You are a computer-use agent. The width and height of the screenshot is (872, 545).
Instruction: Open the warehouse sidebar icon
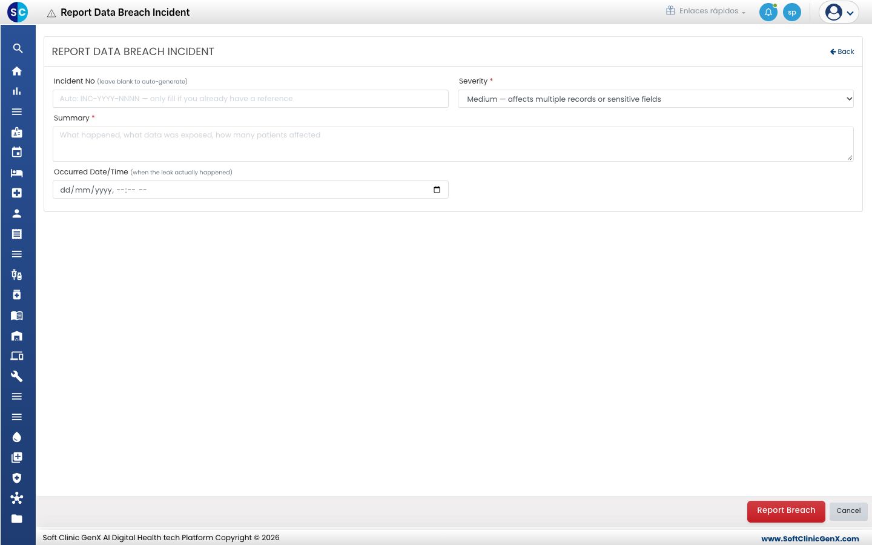17,336
